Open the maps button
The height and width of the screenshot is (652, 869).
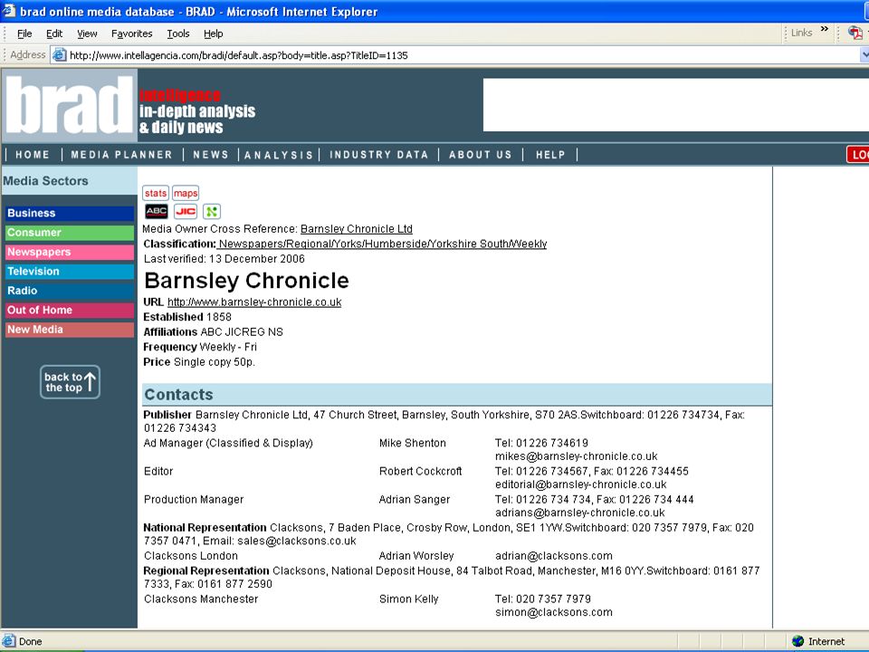tap(186, 193)
